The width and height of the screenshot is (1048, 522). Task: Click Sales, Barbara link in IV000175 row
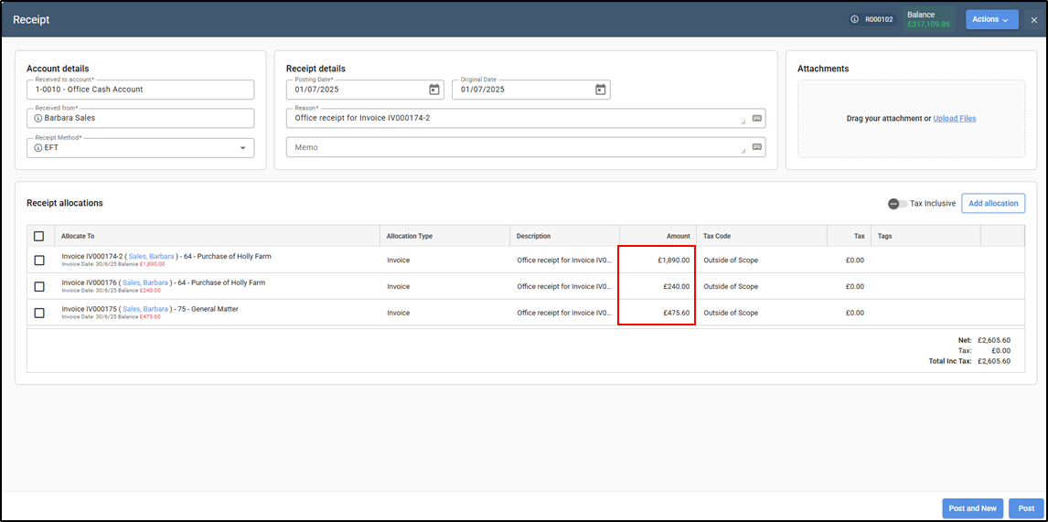(x=145, y=309)
